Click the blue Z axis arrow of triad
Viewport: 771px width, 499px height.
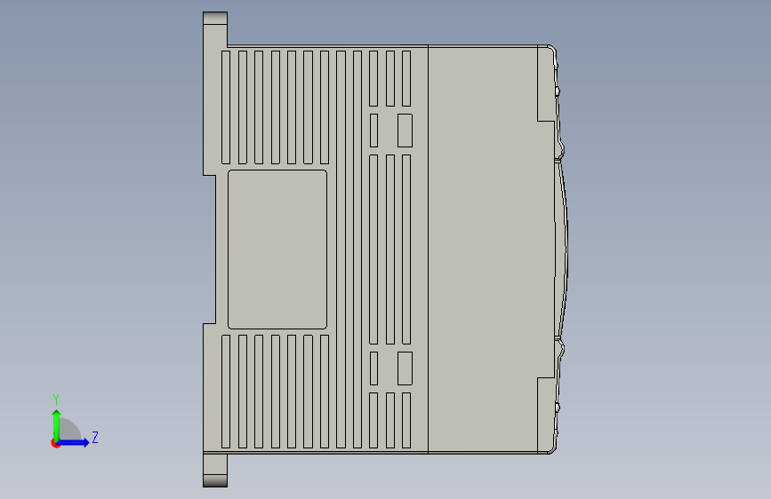74,442
